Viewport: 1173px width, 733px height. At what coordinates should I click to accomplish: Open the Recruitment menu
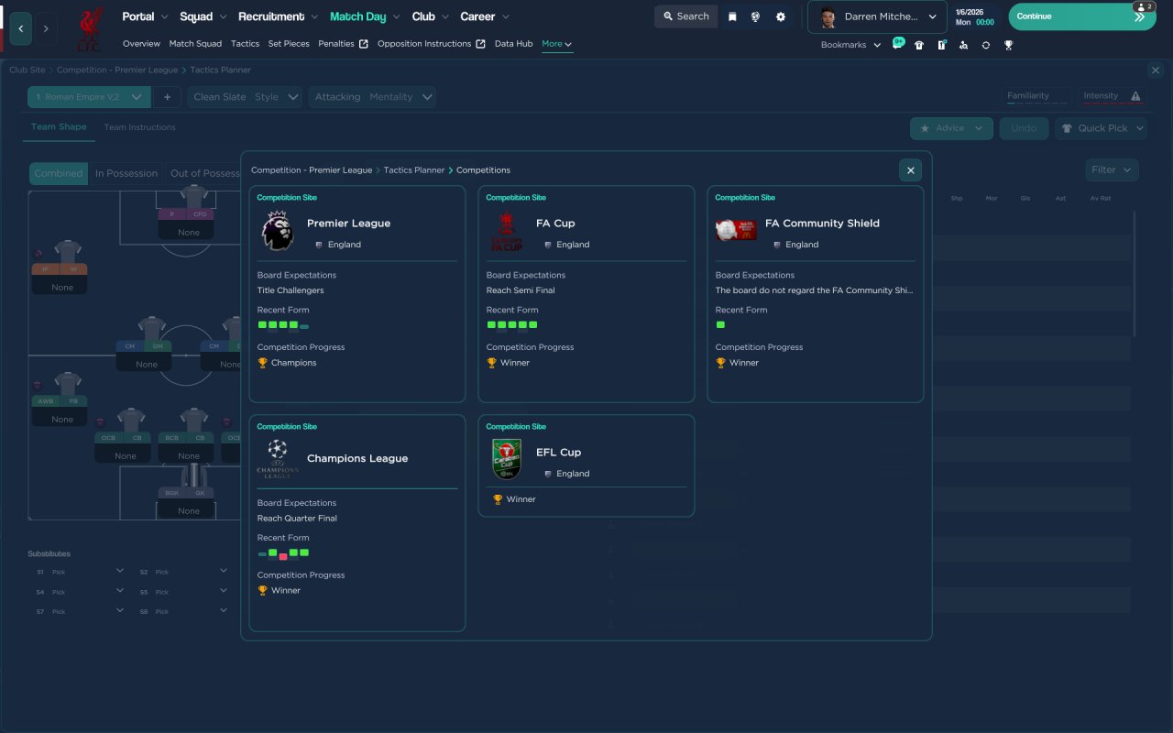pyautogui.click(x=279, y=16)
